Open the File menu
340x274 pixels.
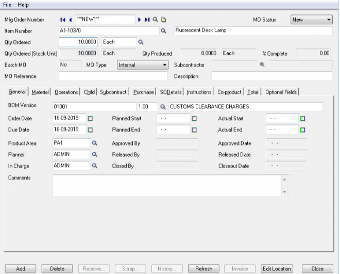(8, 4)
